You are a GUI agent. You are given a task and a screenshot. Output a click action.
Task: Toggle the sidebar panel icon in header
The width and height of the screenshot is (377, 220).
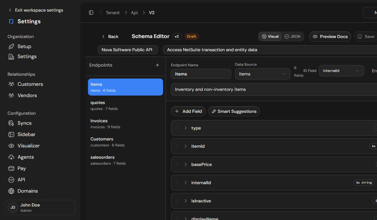pyautogui.click(x=91, y=13)
